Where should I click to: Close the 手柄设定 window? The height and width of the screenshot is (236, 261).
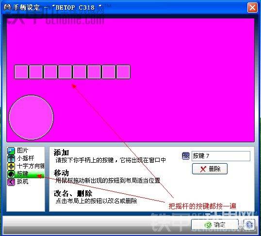252,7
